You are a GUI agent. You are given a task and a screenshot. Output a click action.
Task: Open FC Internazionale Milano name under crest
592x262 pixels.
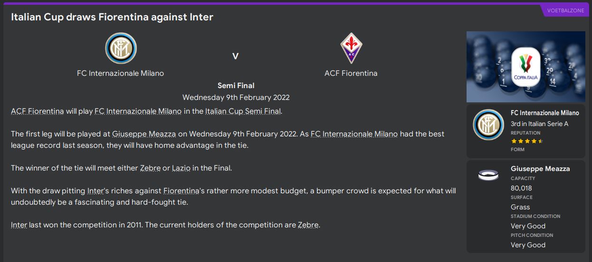pyautogui.click(x=121, y=73)
